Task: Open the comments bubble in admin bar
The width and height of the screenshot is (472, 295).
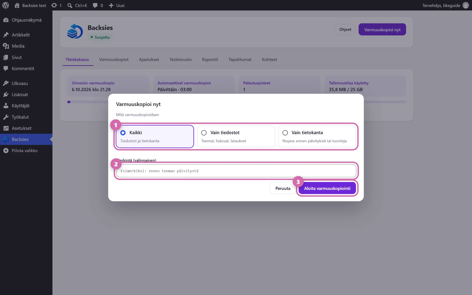Action: tap(95, 5)
